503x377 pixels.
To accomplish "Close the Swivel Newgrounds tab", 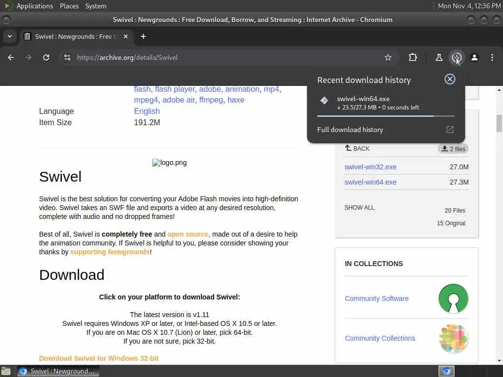I will coord(126,36).
